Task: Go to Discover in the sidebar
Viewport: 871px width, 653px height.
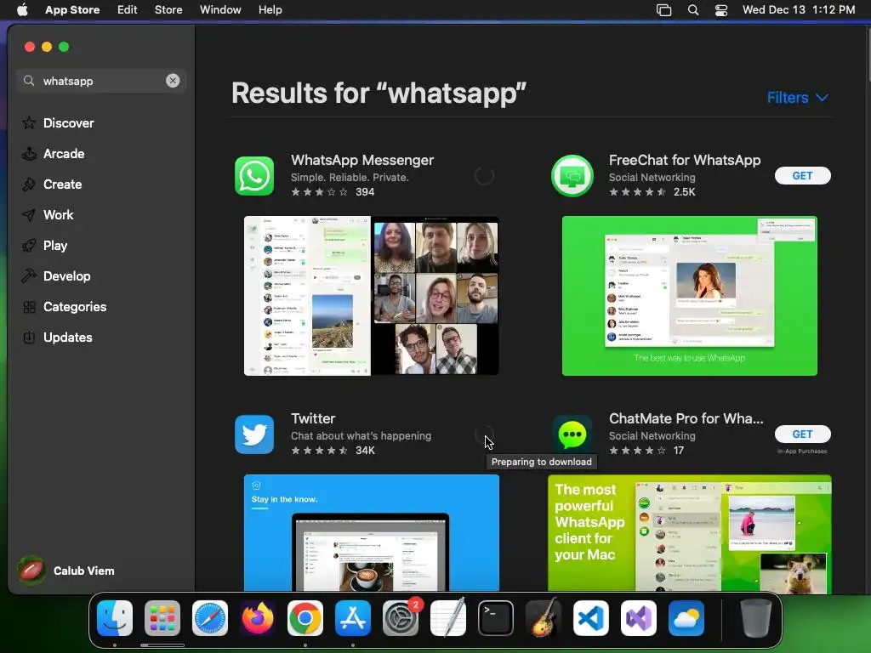Action: (68, 122)
